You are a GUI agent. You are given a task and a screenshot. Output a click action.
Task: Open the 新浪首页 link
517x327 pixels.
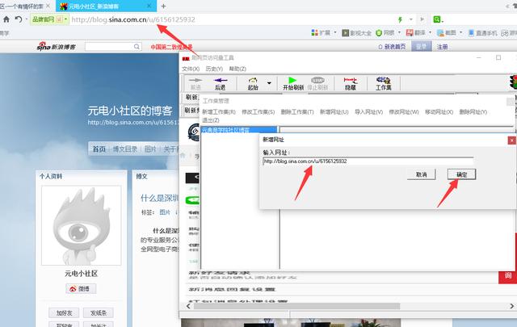point(392,47)
